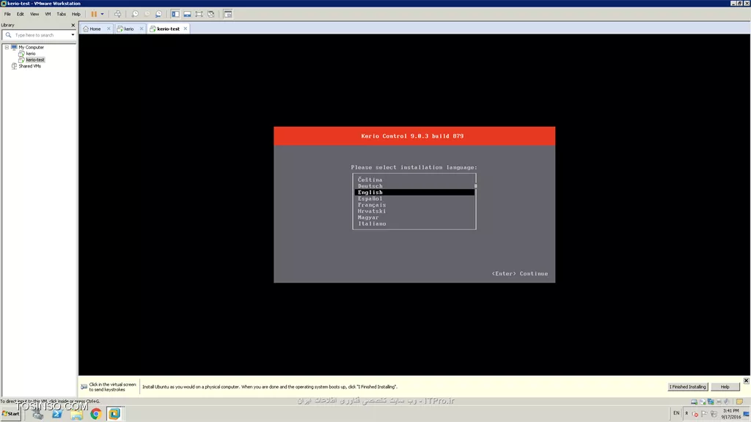Click the keyboard icon in the hint bar
Viewport: 751px width, 422px height.
coord(84,387)
